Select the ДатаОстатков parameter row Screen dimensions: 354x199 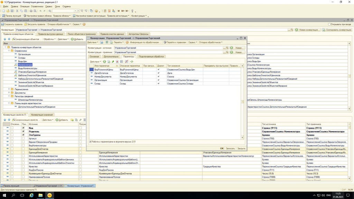pyautogui.click(x=165, y=73)
